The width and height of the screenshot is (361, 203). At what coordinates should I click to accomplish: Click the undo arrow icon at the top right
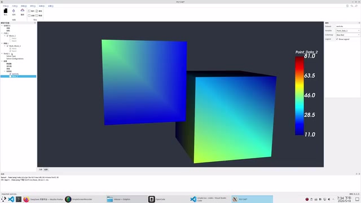352,6
